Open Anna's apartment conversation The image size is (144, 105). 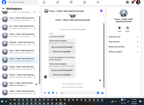19,19
